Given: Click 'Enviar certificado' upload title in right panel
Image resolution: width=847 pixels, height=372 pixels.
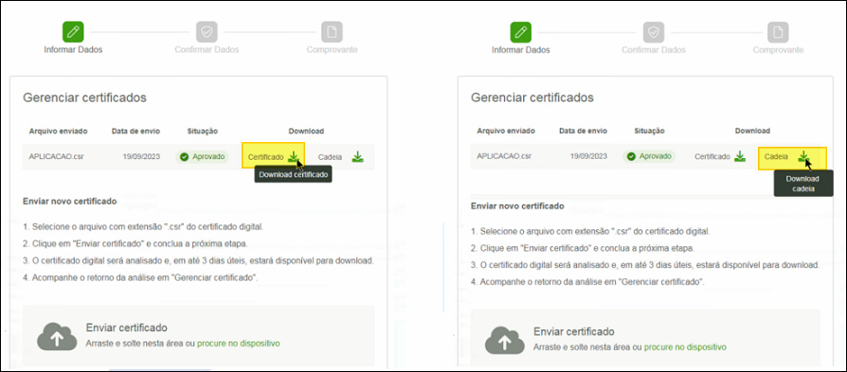Looking at the screenshot, I should (x=574, y=331).
